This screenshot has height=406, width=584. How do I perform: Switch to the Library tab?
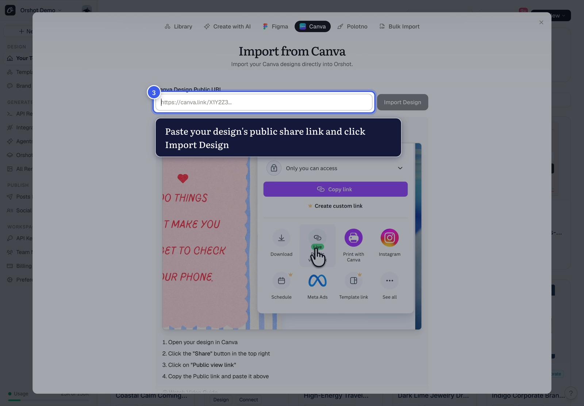[178, 26]
